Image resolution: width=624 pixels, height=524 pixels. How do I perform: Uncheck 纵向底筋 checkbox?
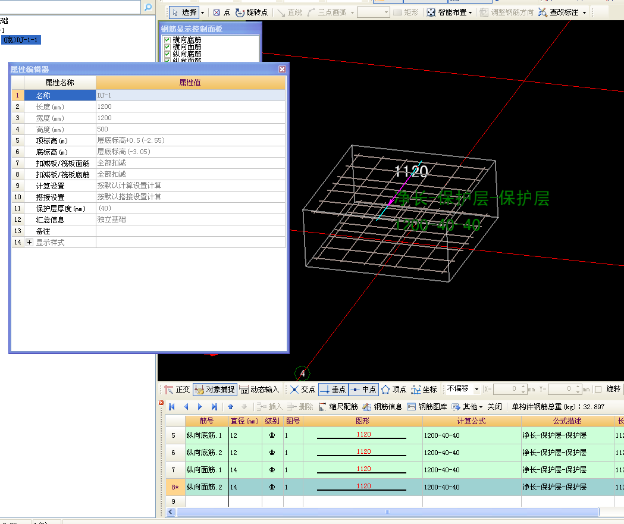click(x=168, y=54)
